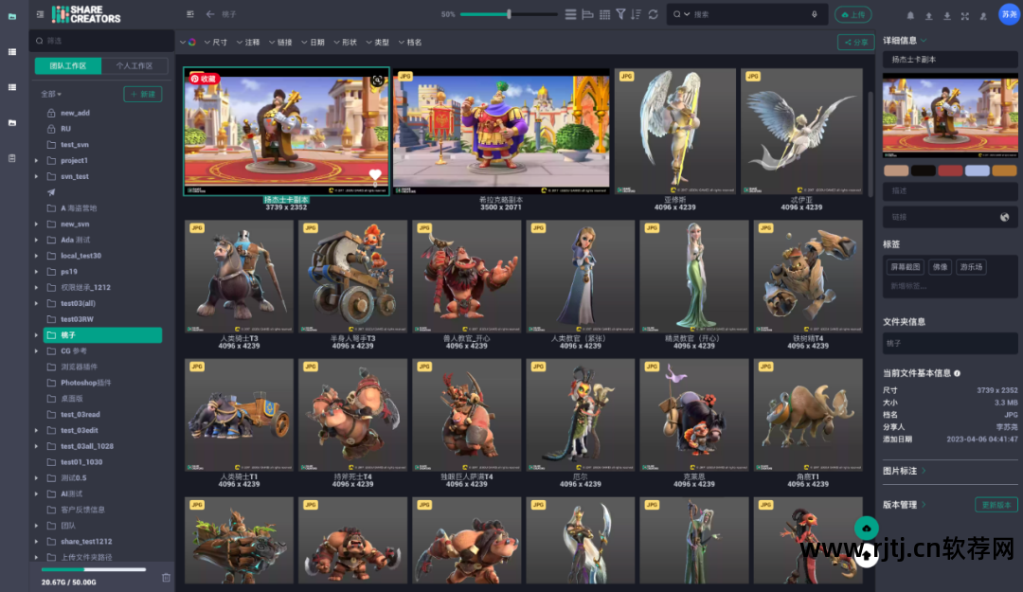Pick the red color swatch in details
1023x592 pixels.
coord(950,171)
